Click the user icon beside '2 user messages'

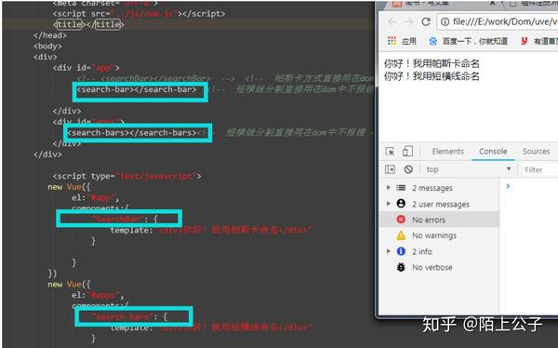click(x=401, y=204)
